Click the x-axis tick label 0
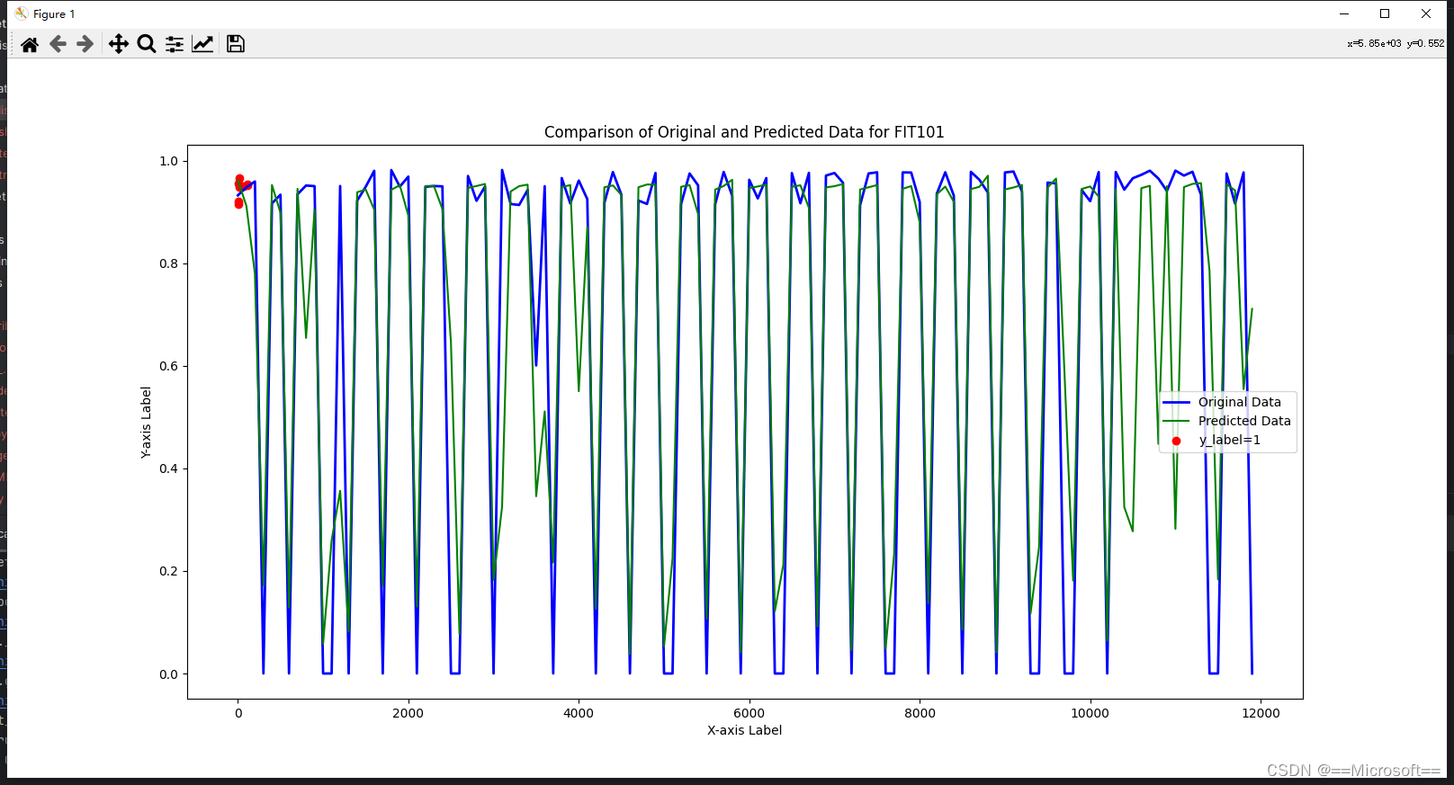This screenshot has height=785, width=1454. pyautogui.click(x=238, y=713)
